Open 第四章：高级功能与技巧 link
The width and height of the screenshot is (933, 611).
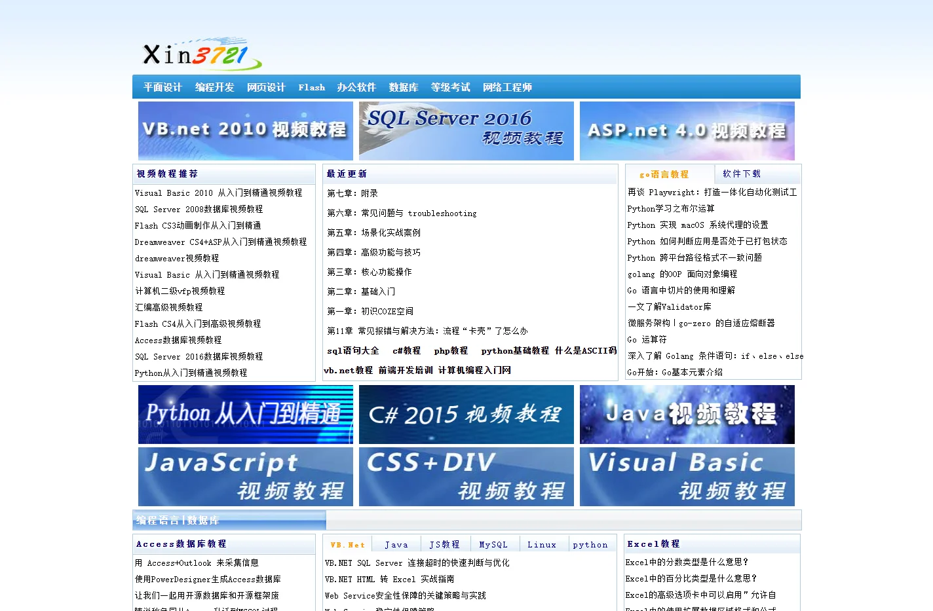pos(374,252)
